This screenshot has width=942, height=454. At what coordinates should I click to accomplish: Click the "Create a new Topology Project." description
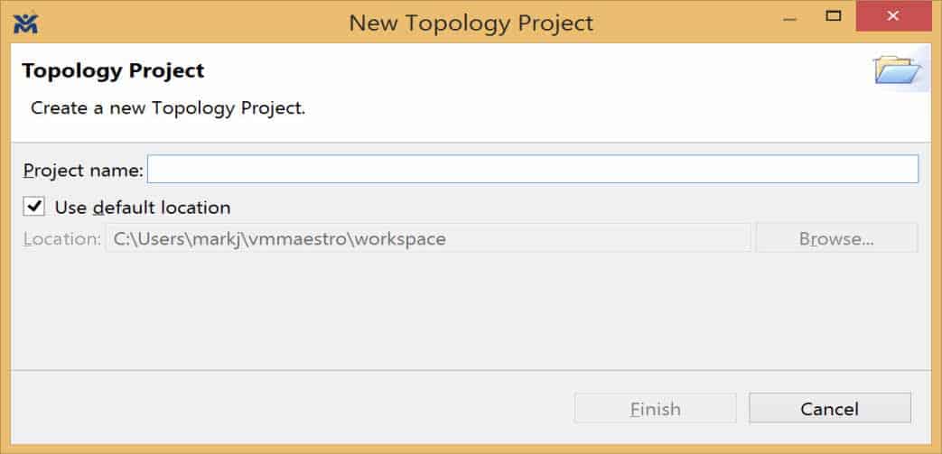click(168, 108)
